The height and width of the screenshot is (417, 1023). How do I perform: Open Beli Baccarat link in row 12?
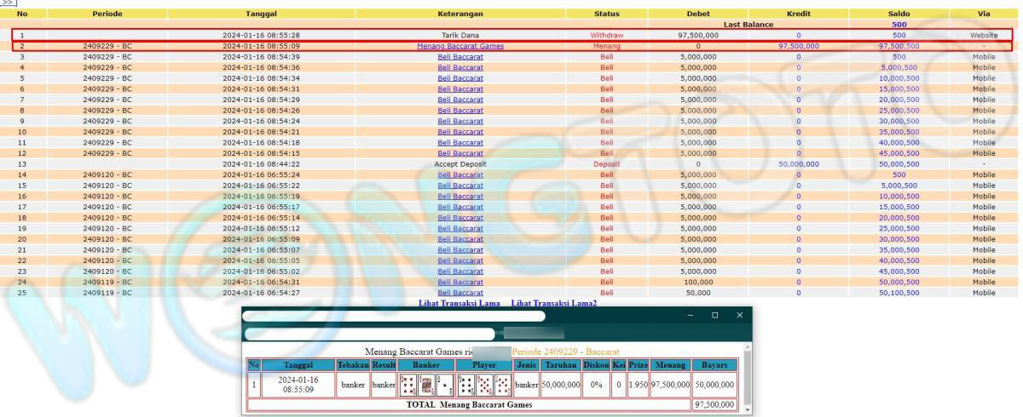(x=460, y=153)
